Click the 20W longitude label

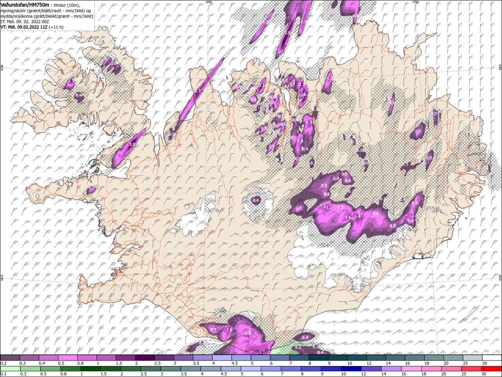[x=209, y=2]
